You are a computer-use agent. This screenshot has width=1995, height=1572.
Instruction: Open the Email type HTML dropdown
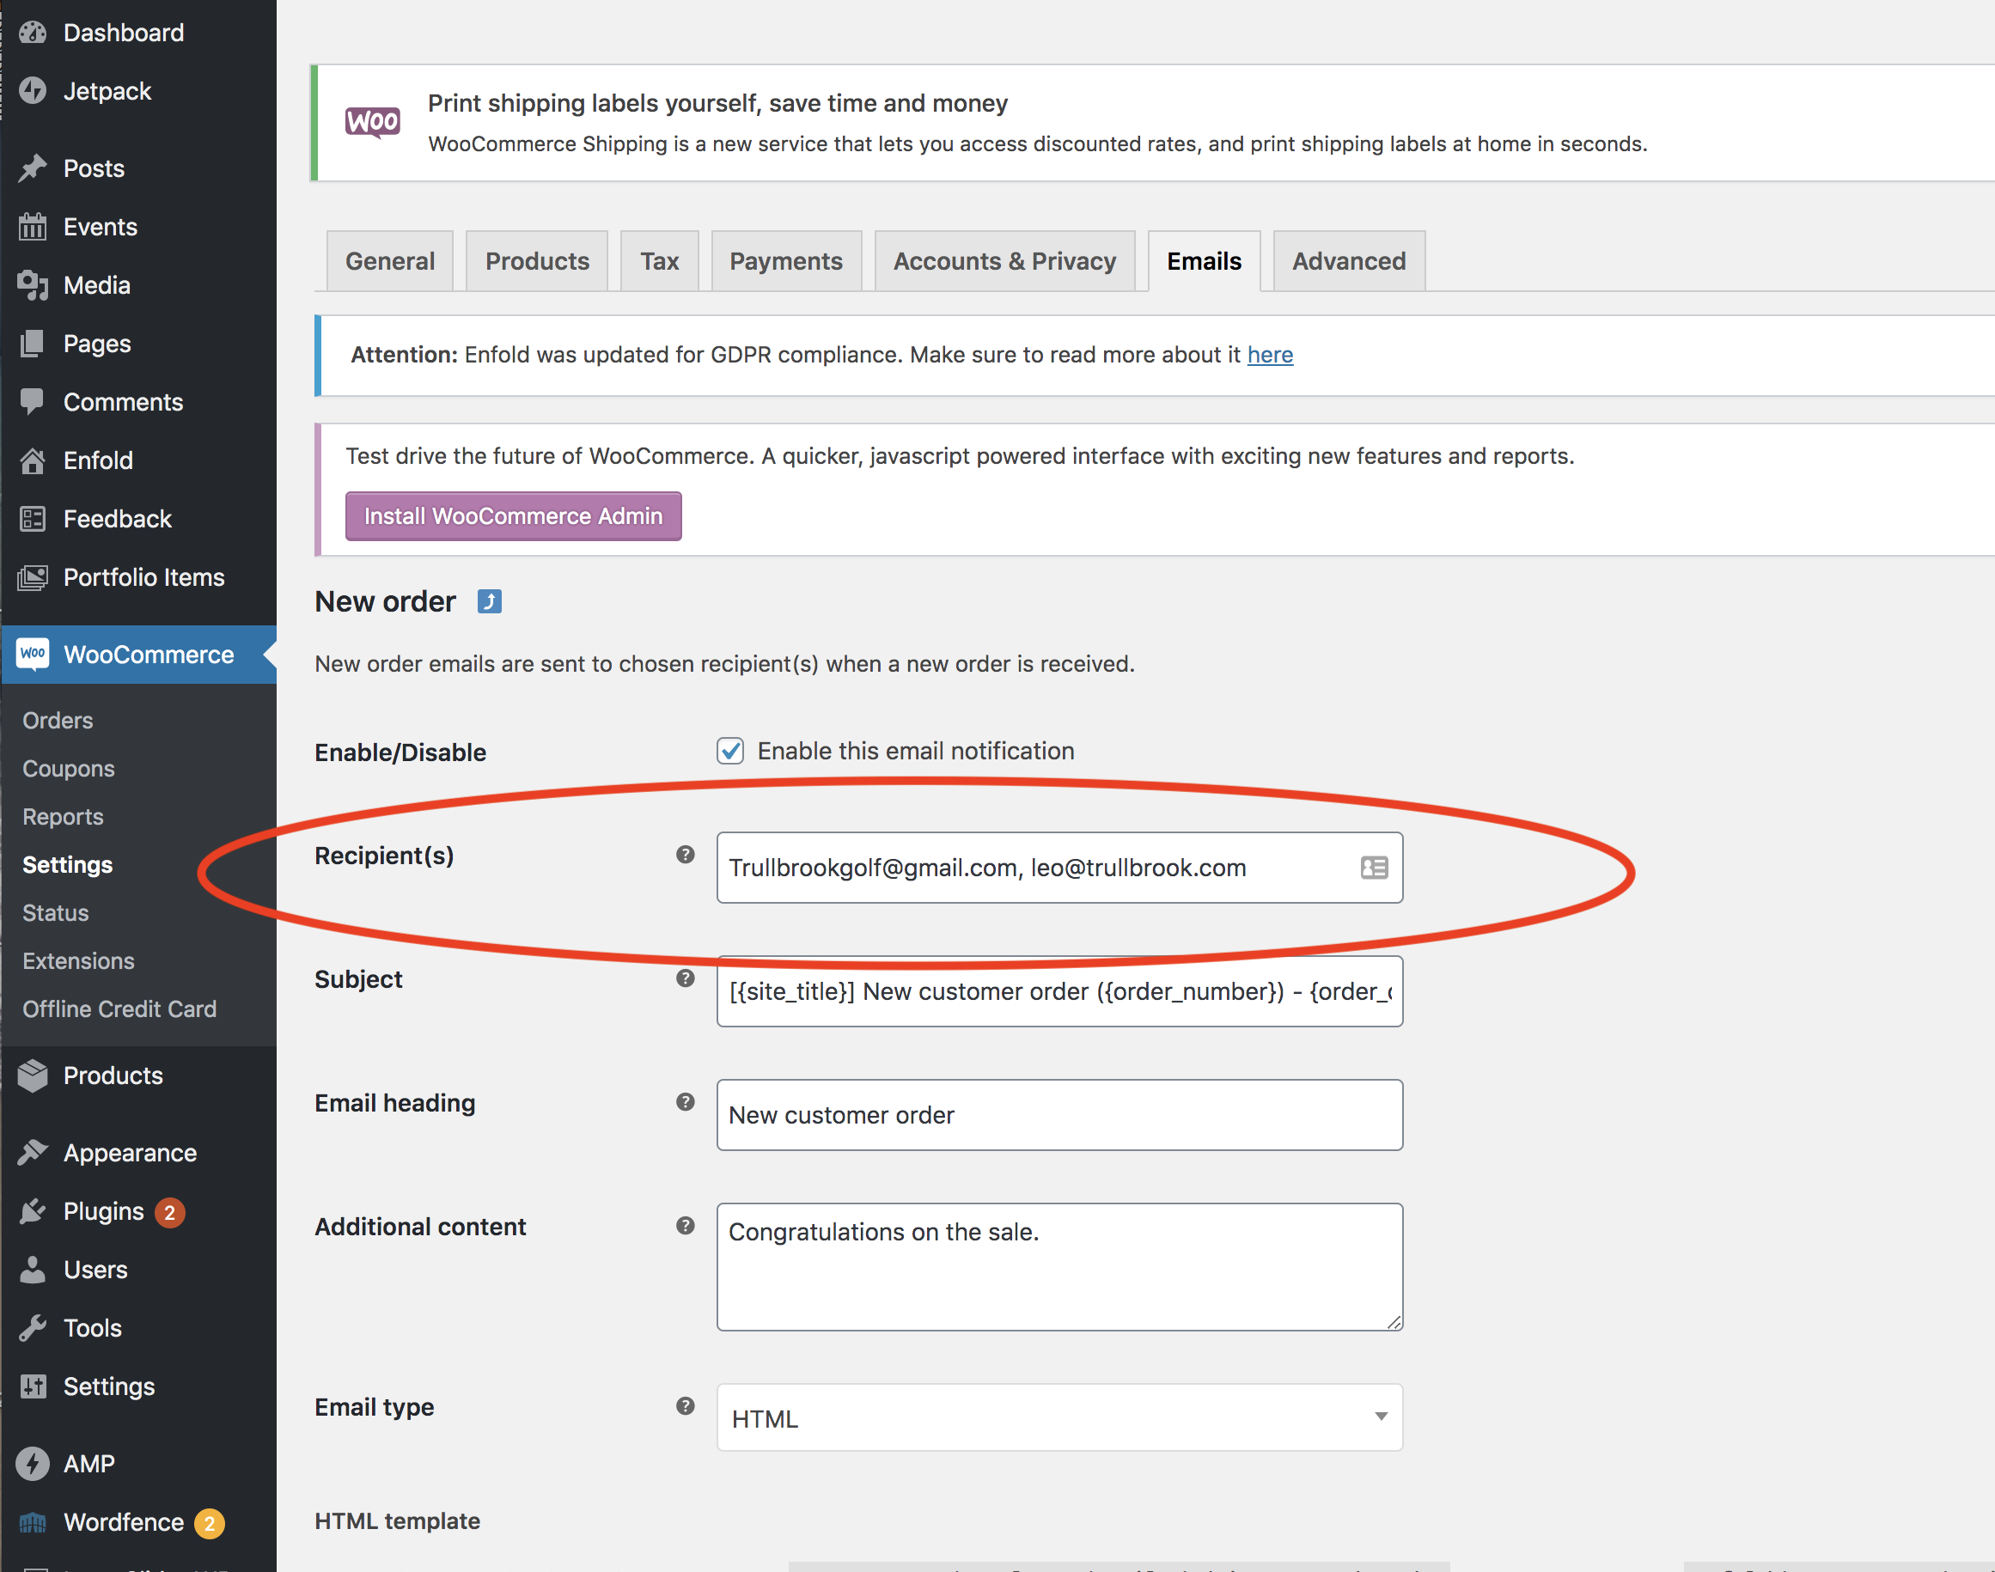tap(1059, 1417)
